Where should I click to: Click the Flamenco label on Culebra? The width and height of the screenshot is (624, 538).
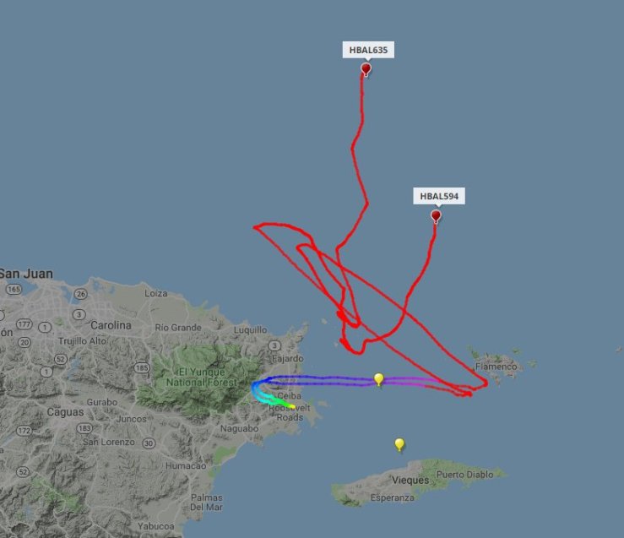tap(496, 367)
